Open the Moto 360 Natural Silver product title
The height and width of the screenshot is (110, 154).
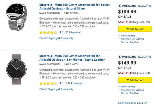coord(74,7)
